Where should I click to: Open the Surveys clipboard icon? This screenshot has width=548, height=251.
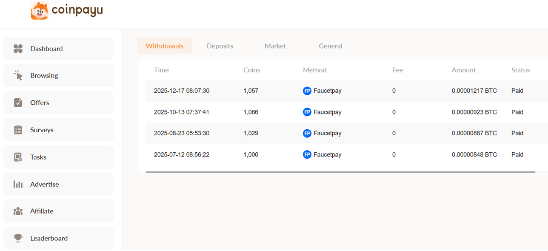[18, 130]
